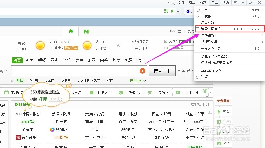
Task: Select the 地图 search tab
Action: (x=91, y=60)
